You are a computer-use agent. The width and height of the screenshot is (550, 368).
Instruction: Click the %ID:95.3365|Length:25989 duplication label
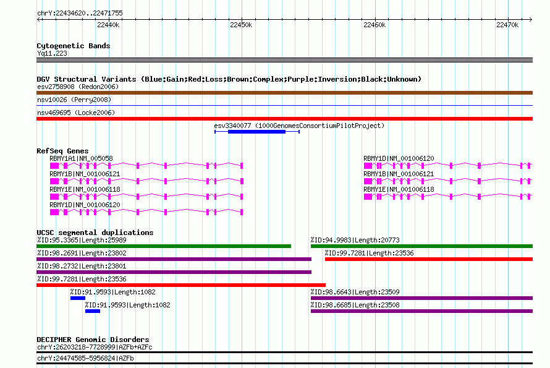tap(82, 240)
